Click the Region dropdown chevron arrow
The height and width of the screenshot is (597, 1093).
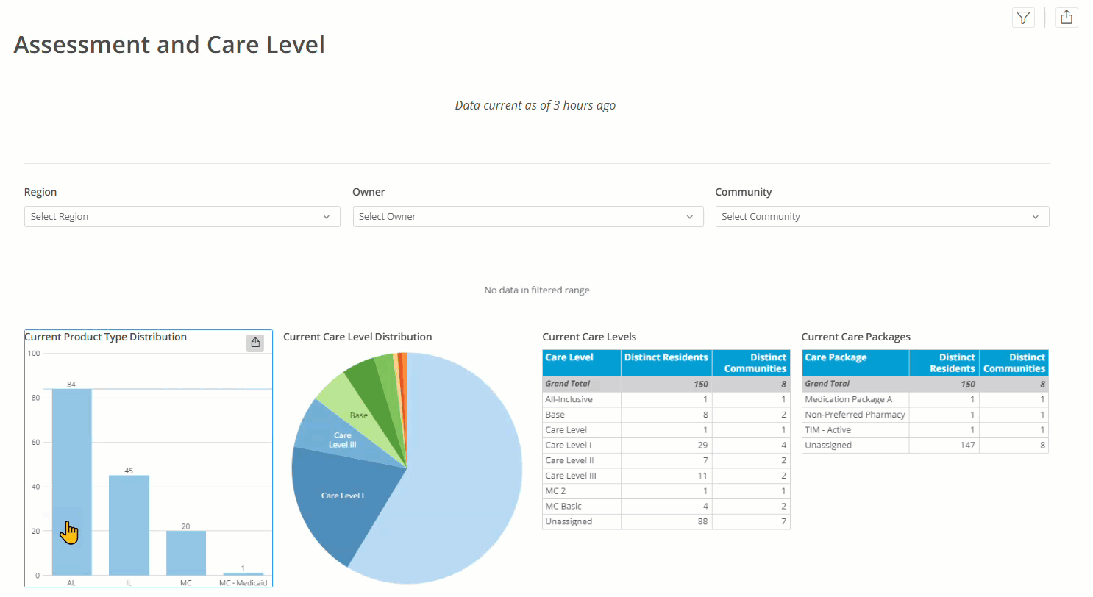point(327,217)
